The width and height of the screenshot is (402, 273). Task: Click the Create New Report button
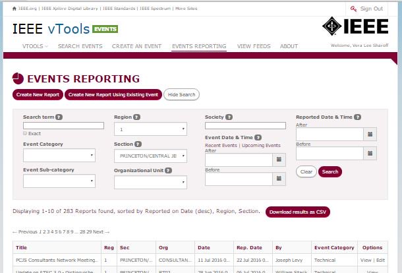coord(38,95)
